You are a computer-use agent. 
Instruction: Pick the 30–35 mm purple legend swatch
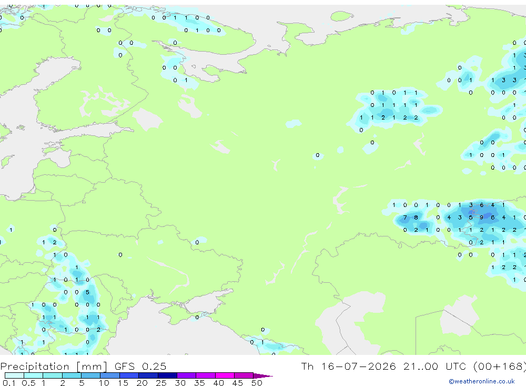[186, 375]
